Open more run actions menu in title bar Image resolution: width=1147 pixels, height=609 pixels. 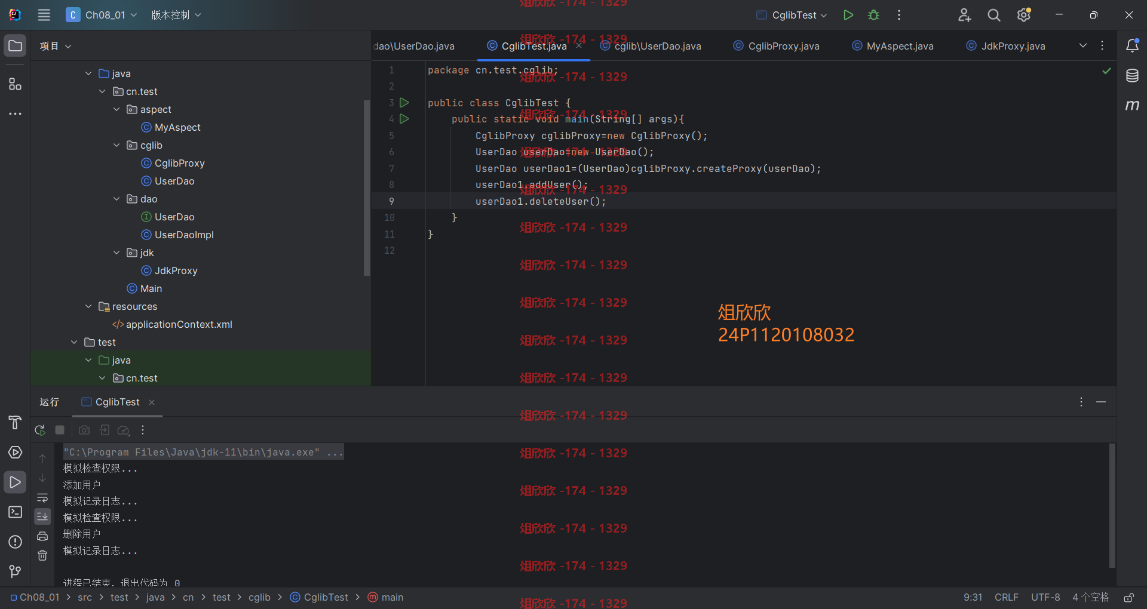tap(899, 15)
